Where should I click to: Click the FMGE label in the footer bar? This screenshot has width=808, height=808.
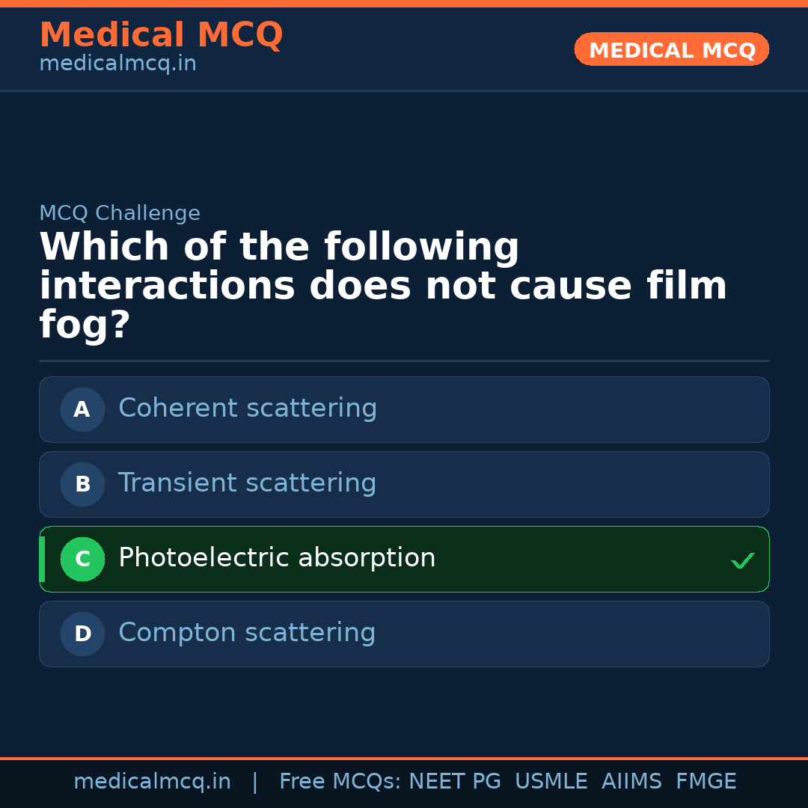(x=706, y=781)
